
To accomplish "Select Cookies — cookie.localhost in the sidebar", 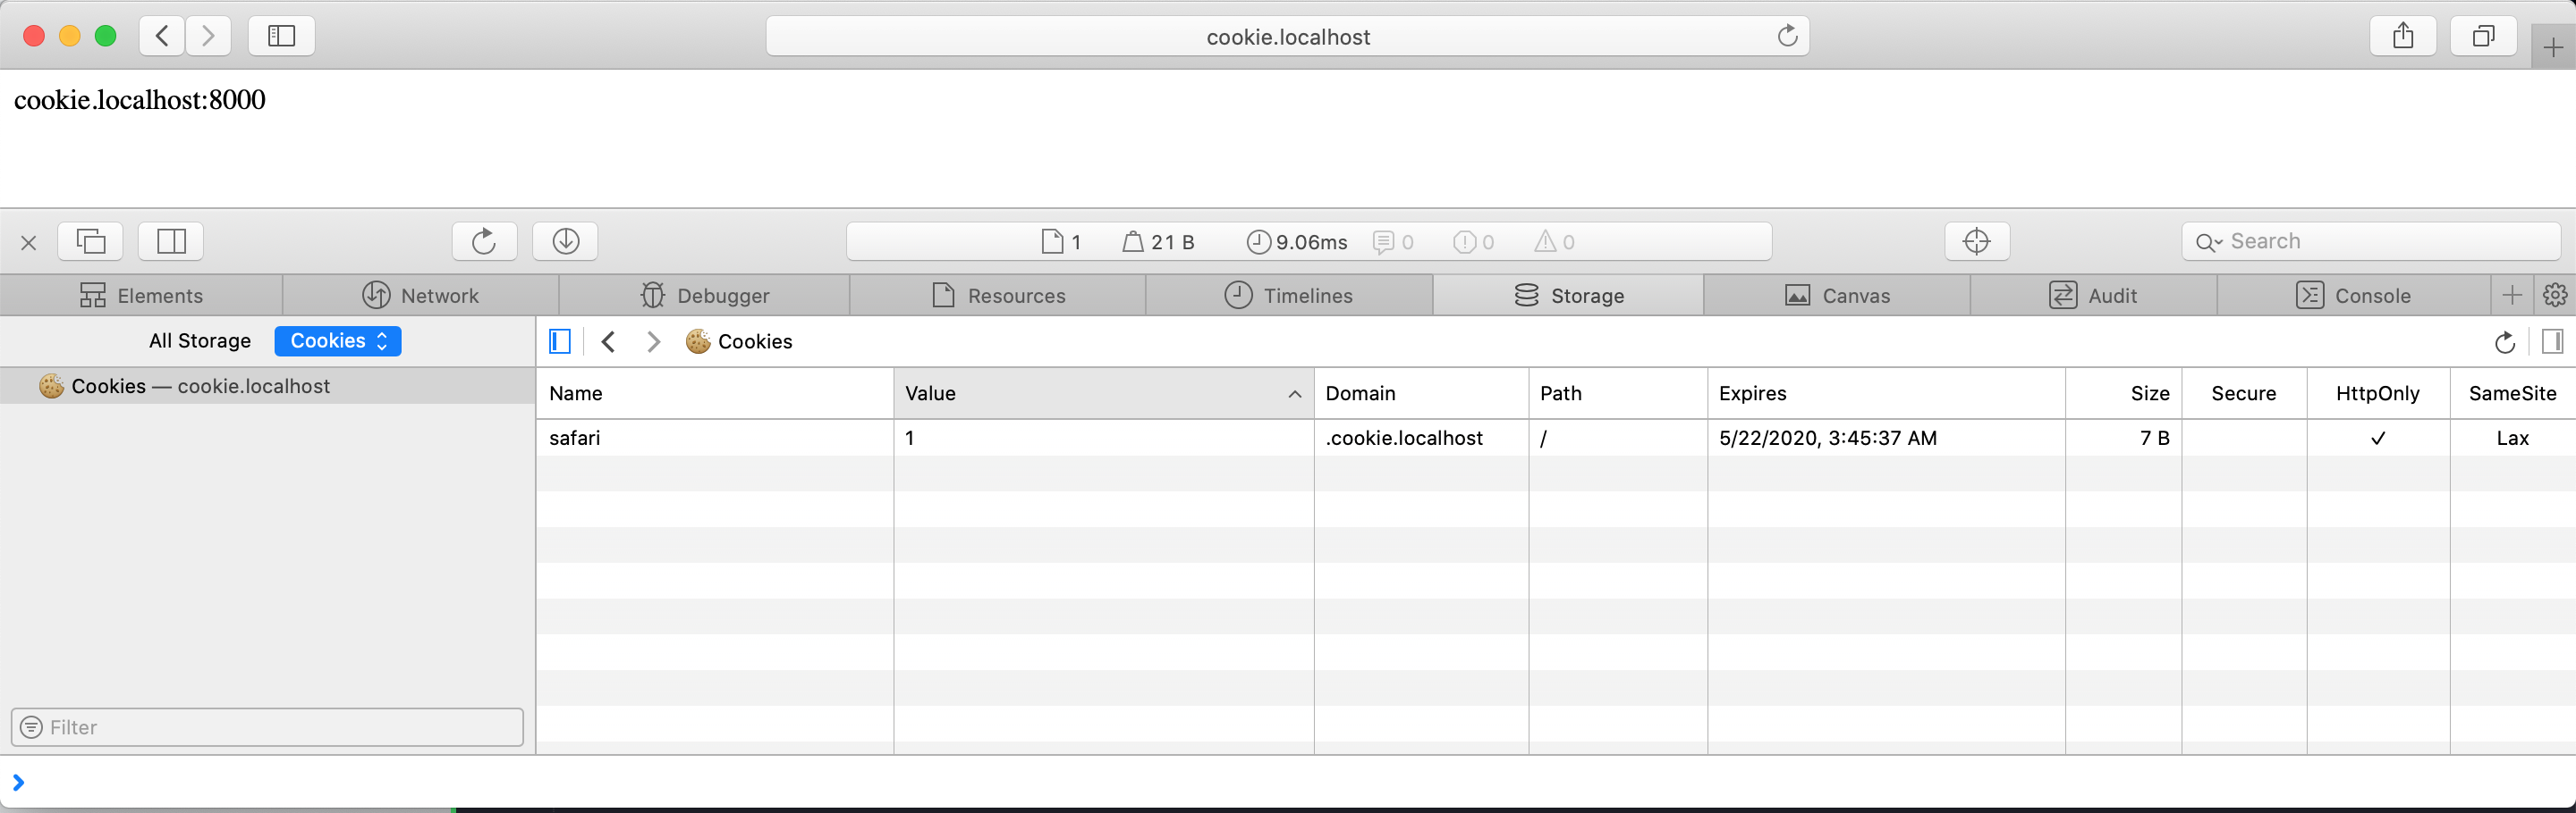I will pyautogui.click(x=199, y=386).
